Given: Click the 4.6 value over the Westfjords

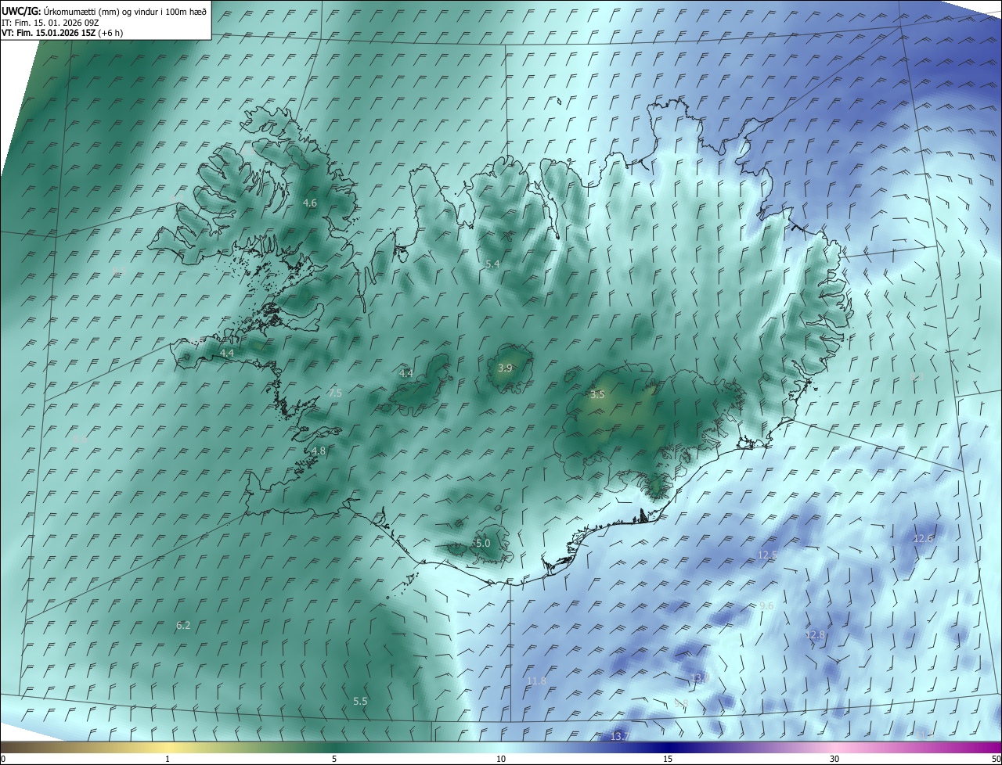Looking at the screenshot, I should click(310, 203).
